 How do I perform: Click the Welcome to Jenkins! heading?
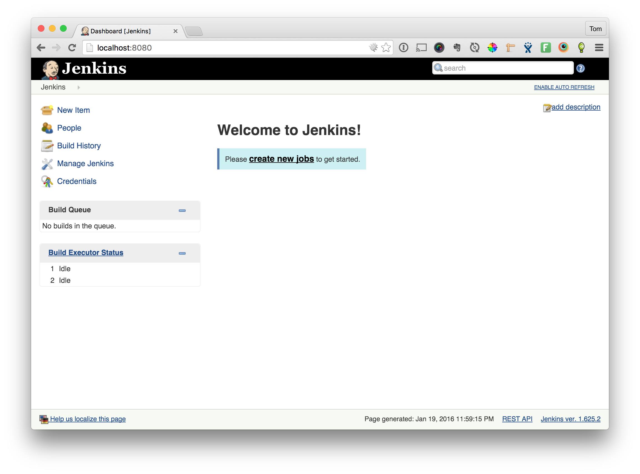point(289,130)
